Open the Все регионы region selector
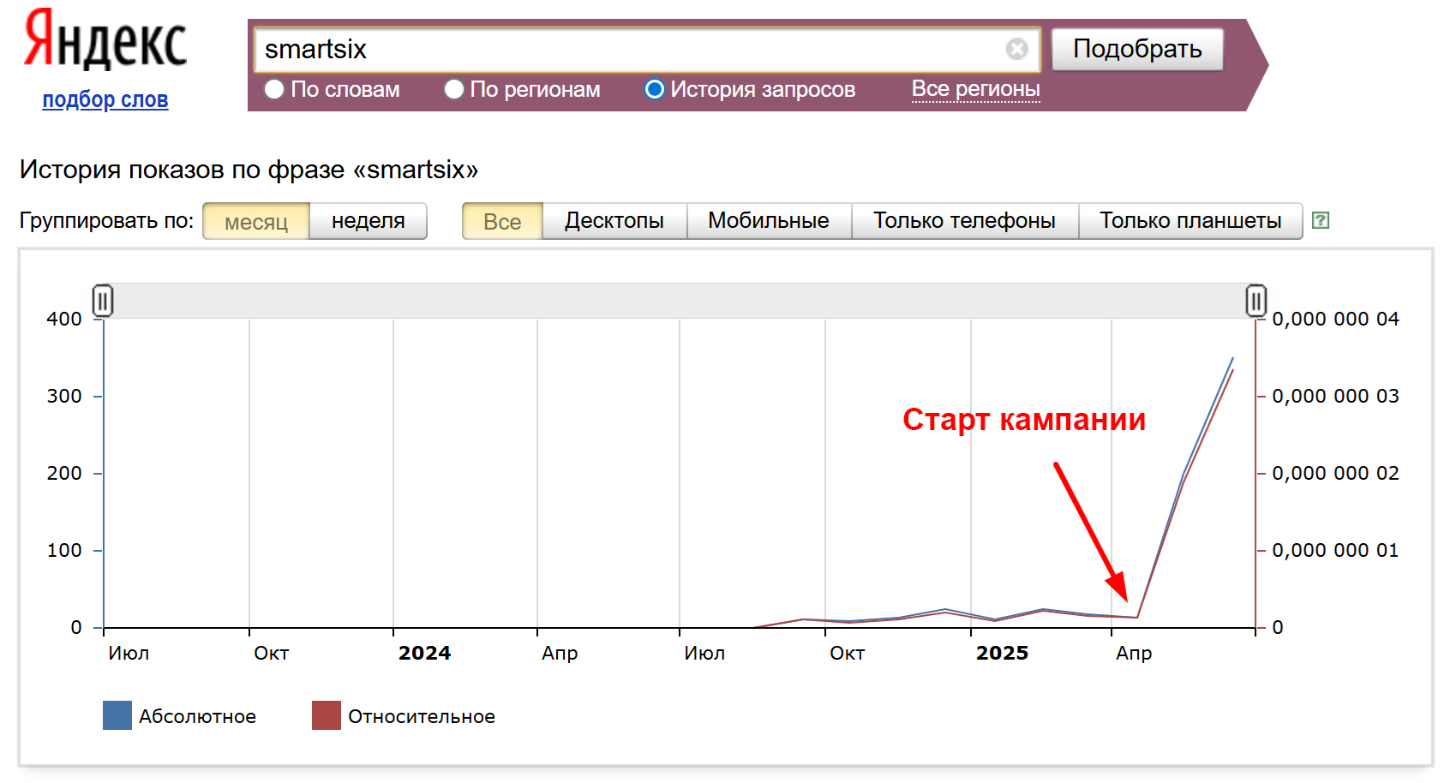Image resolution: width=1450 pixels, height=783 pixels. pyautogui.click(x=975, y=89)
